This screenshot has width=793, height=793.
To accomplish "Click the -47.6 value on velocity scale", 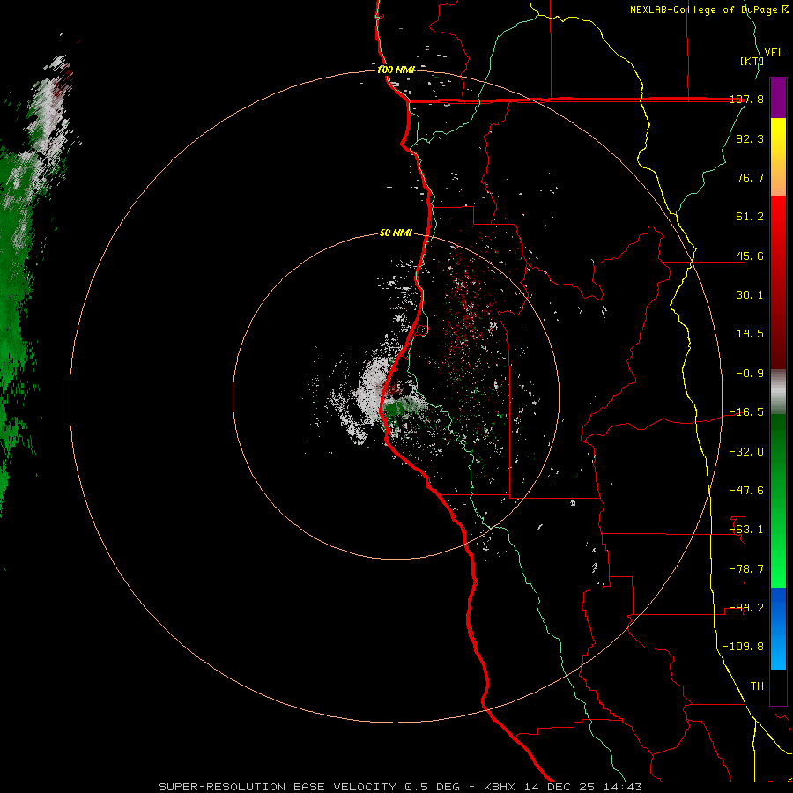I will pyautogui.click(x=746, y=491).
